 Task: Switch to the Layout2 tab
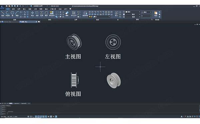(x=24, y=103)
